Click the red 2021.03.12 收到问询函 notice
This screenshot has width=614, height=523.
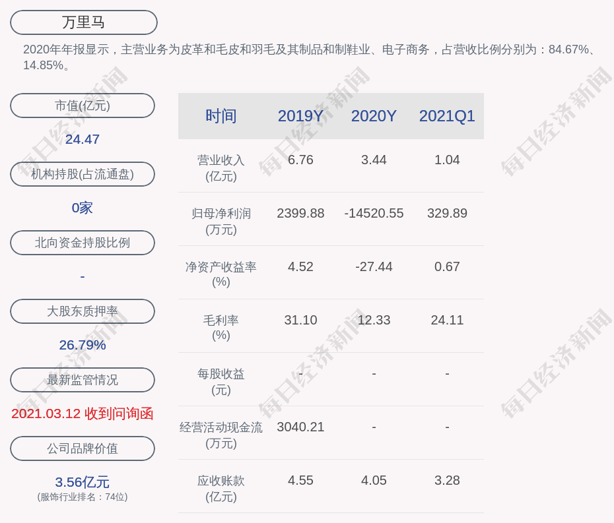coord(83,414)
